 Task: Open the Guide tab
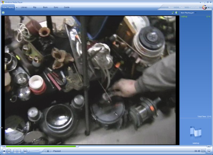67,7
